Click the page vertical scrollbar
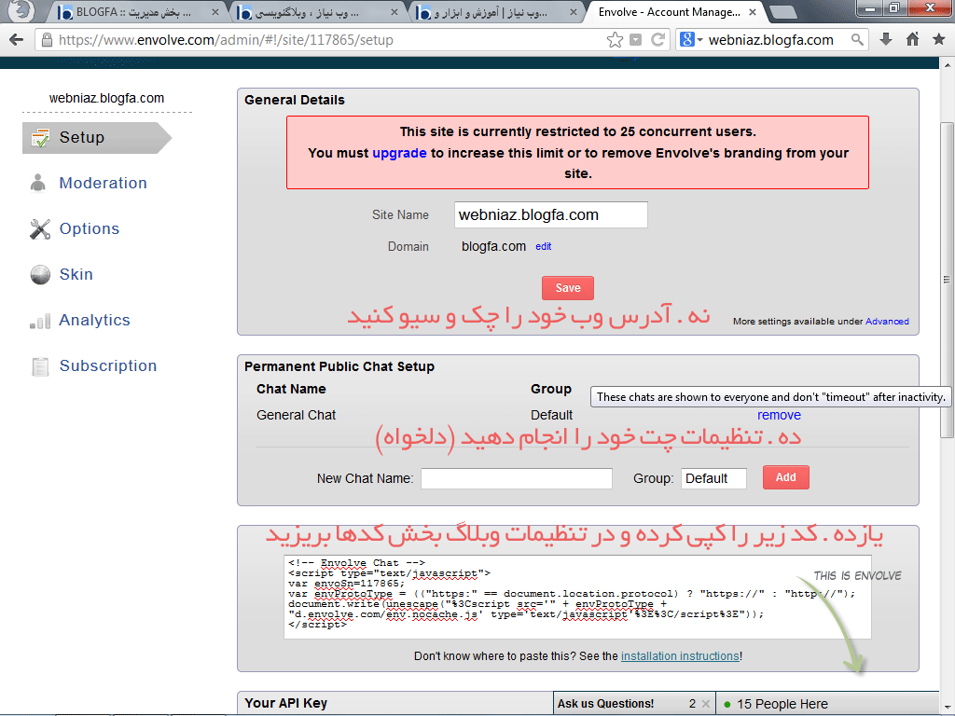The width and height of the screenshot is (955, 716). pos(947,280)
